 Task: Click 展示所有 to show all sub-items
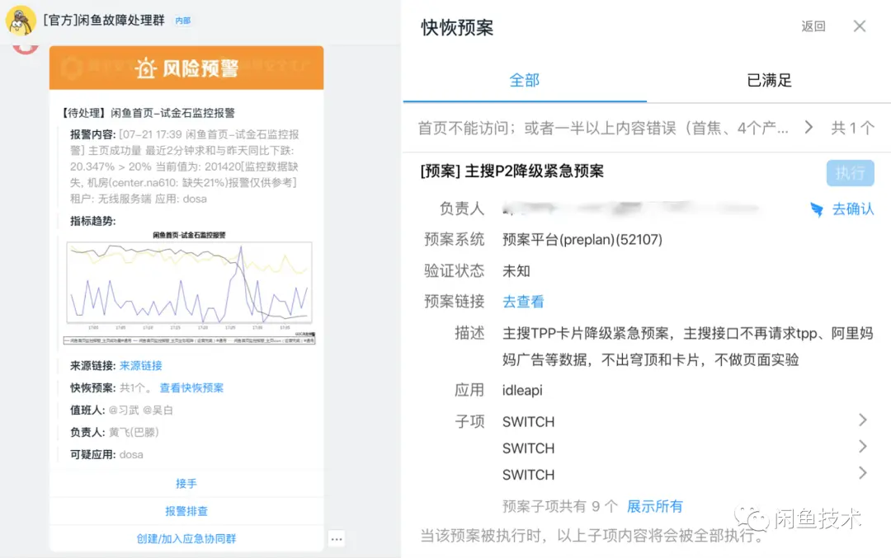[x=654, y=506]
